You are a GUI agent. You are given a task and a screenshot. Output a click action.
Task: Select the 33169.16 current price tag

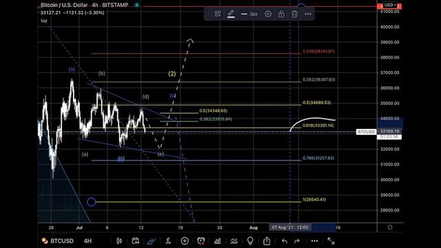click(x=389, y=132)
